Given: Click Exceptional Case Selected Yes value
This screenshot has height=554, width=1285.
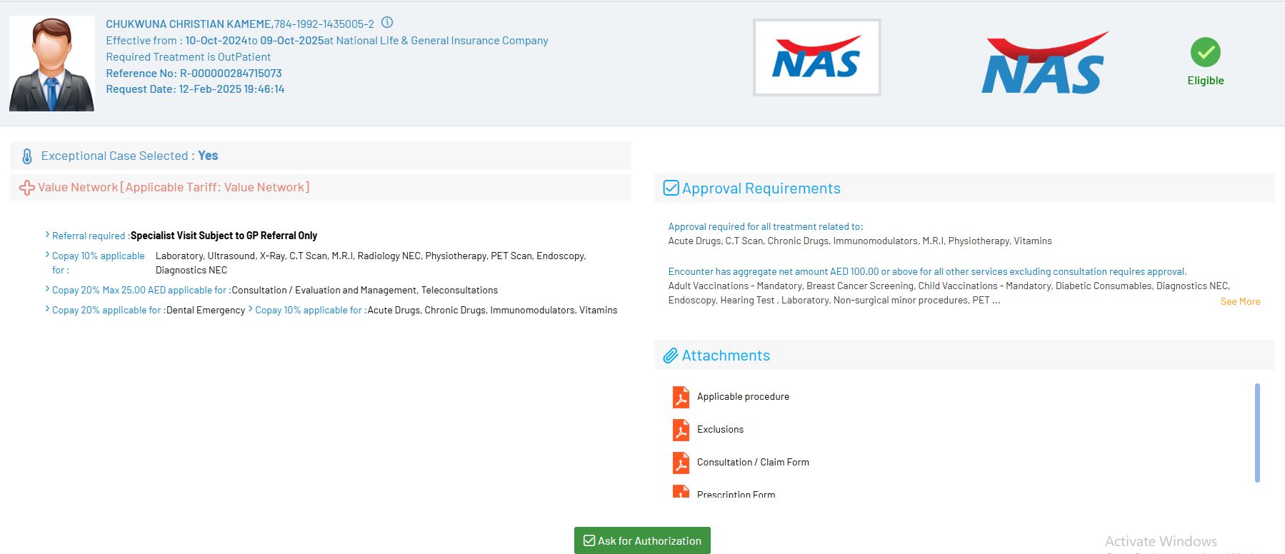Looking at the screenshot, I should point(208,156).
